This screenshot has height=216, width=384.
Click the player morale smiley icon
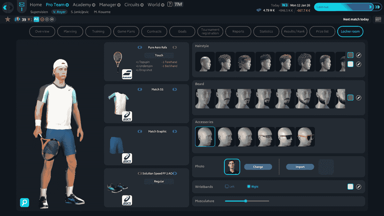click(42, 20)
